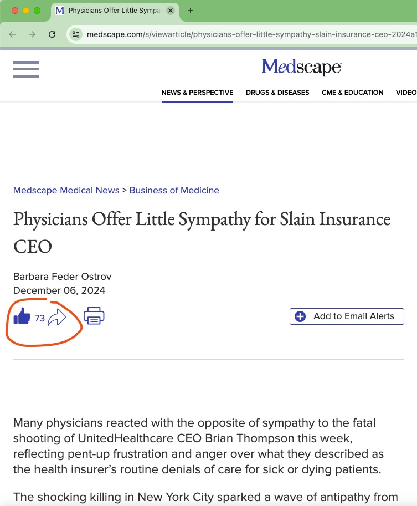The image size is (417, 506).
Task: Share the article using the arrow icon
Action: pyautogui.click(x=56, y=318)
